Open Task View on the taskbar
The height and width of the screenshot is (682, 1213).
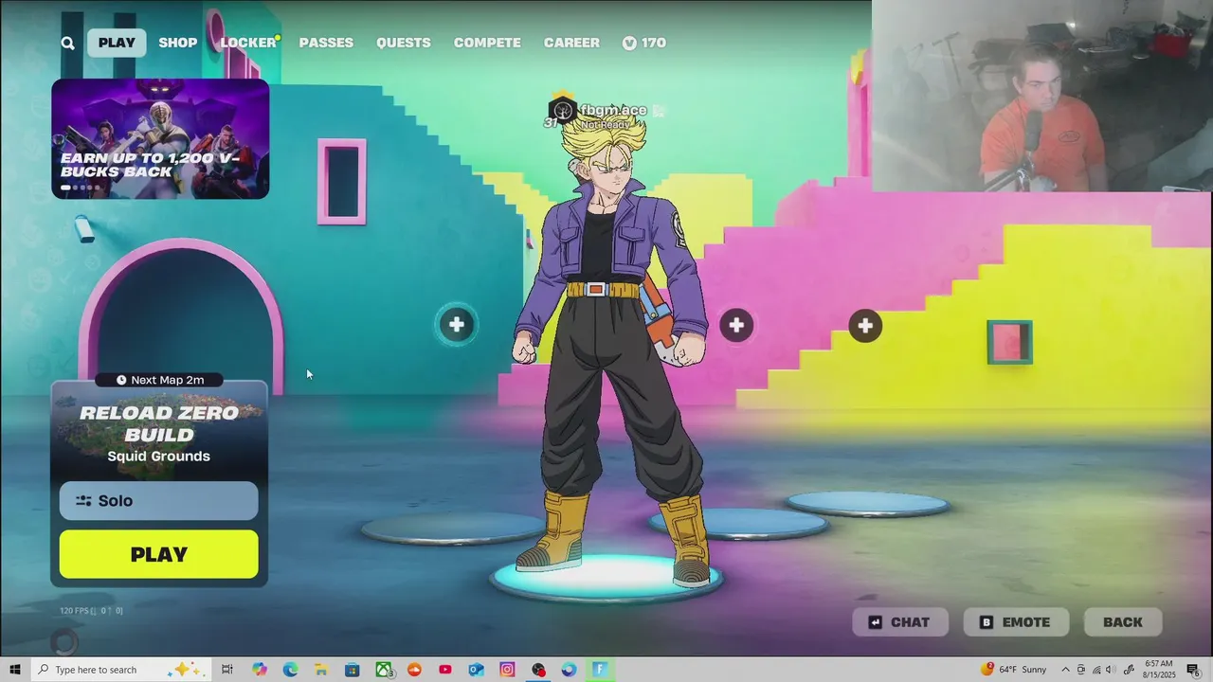tap(227, 670)
